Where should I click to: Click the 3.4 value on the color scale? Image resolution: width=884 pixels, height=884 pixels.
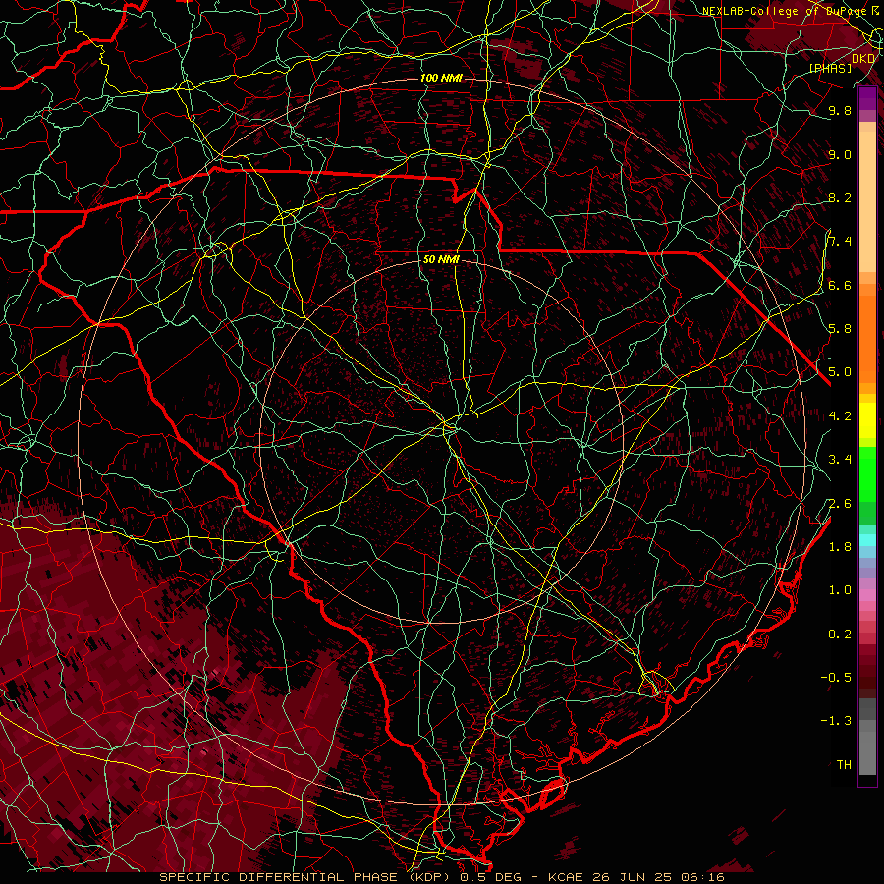pos(840,460)
